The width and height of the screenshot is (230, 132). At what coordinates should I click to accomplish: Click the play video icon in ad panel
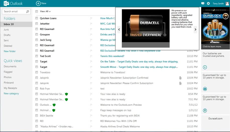(205, 67)
